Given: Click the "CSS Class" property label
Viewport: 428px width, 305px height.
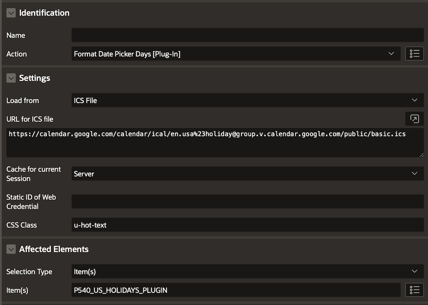Looking at the screenshot, I should click(22, 225).
